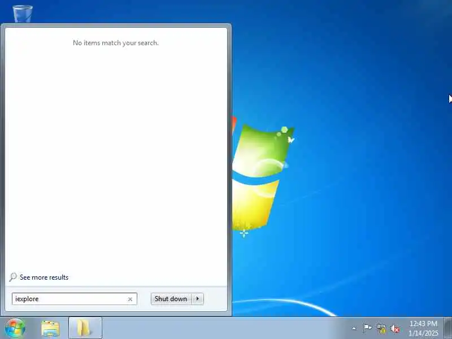This screenshot has width=452, height=339.
Task: Switch to the open folder window in the taskbar
Action: 85,328
